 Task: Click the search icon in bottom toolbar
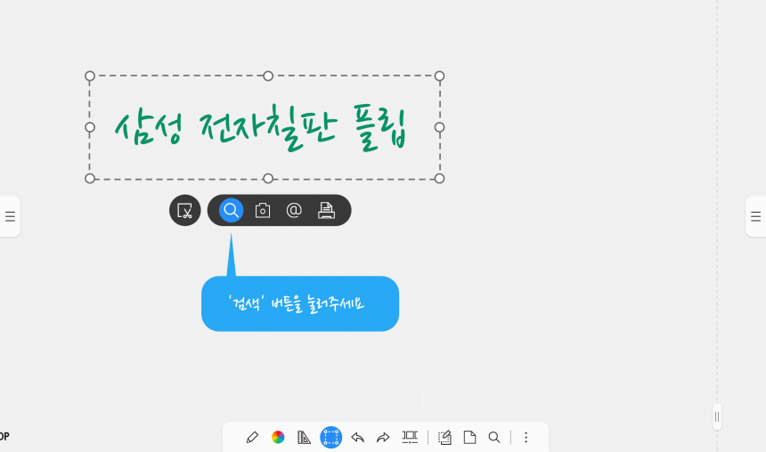(494, 438)
